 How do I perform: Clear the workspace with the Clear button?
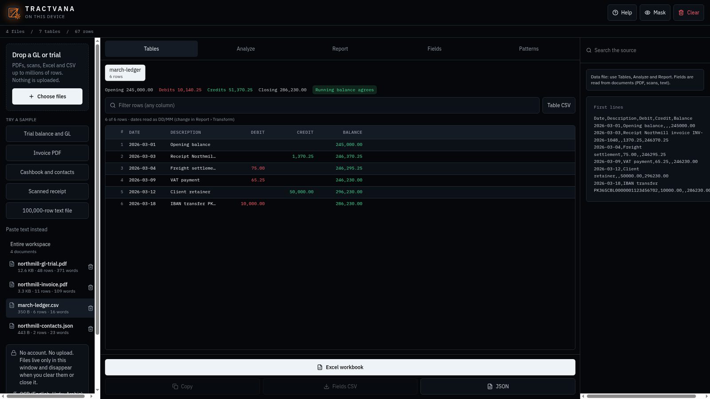tap(689, 13)
